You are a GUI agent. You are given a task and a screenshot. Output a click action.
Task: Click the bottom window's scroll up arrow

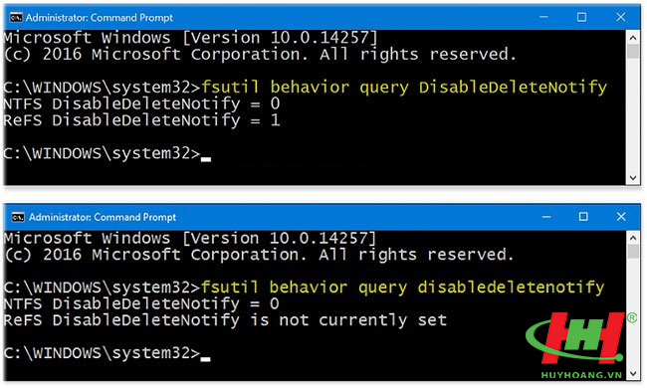[x=633, y=238]
